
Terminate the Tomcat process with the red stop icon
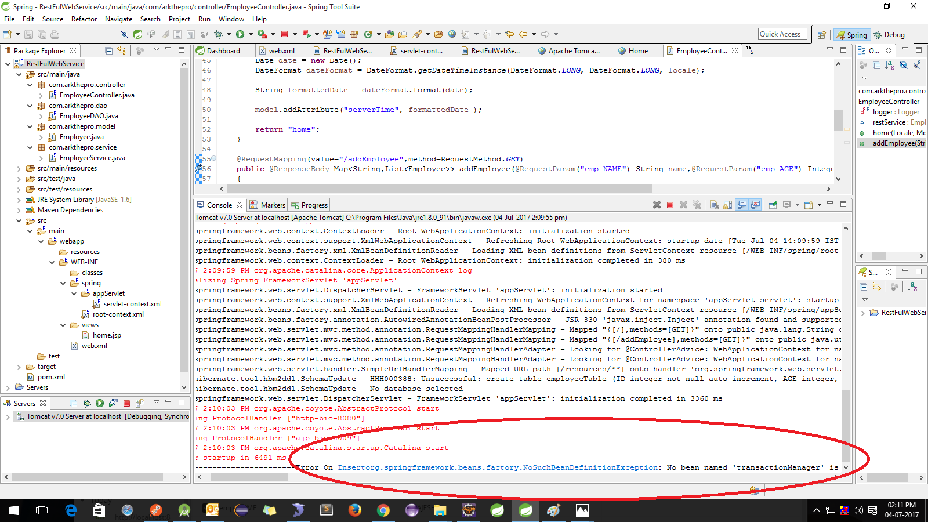click(670, 205)
